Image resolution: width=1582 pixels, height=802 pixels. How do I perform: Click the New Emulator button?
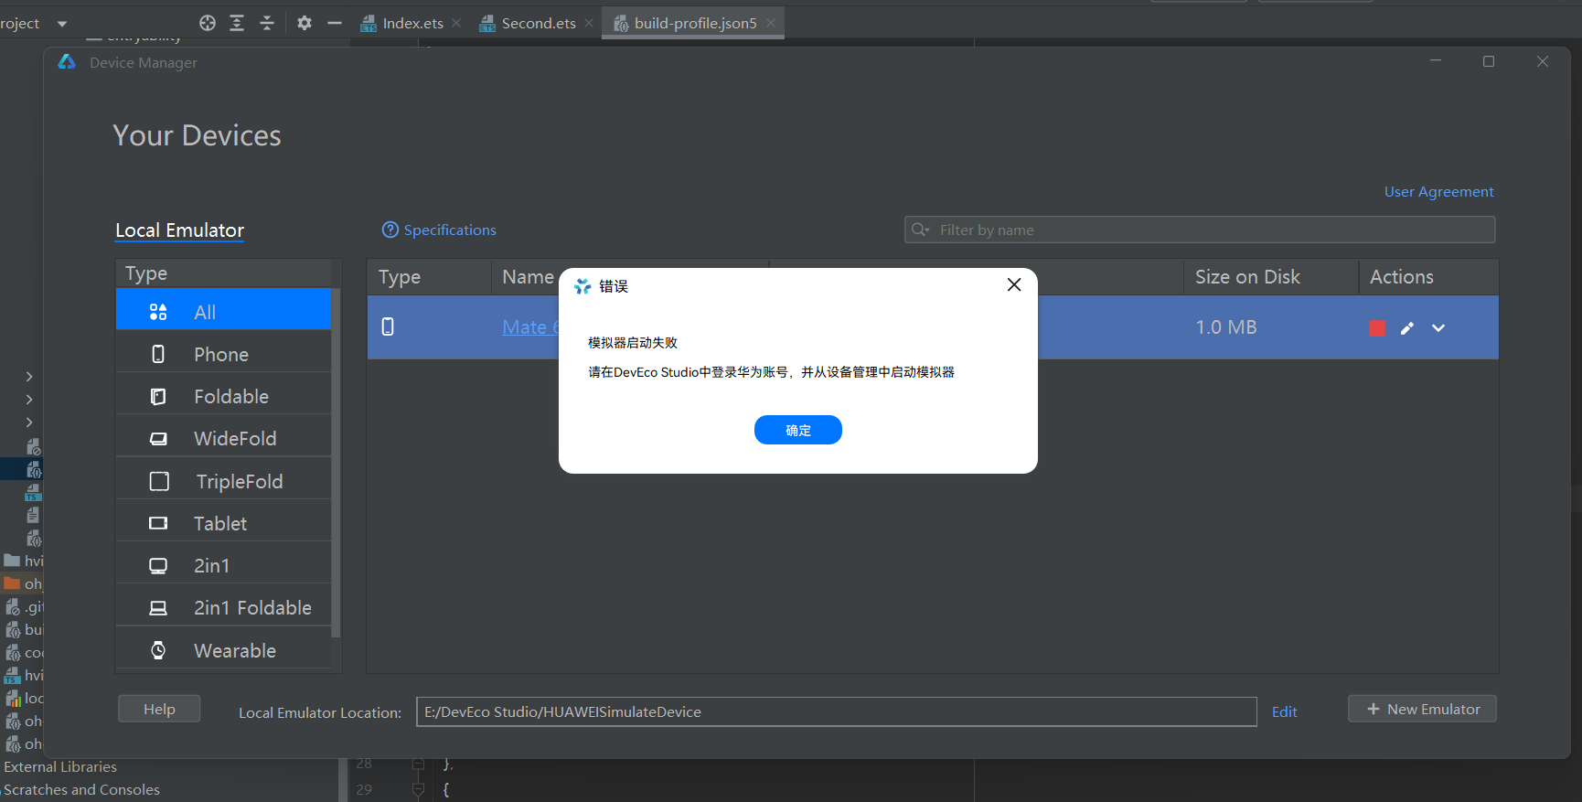(x=1422, y=709)
